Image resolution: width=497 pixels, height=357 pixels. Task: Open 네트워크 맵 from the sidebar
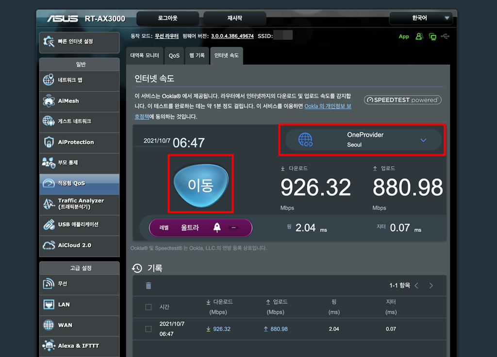[79, 80]
